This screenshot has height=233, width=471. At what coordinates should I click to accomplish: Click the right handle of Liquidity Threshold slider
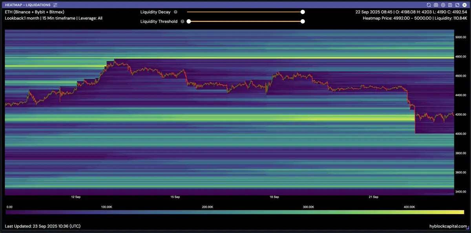tap(303, 22)
